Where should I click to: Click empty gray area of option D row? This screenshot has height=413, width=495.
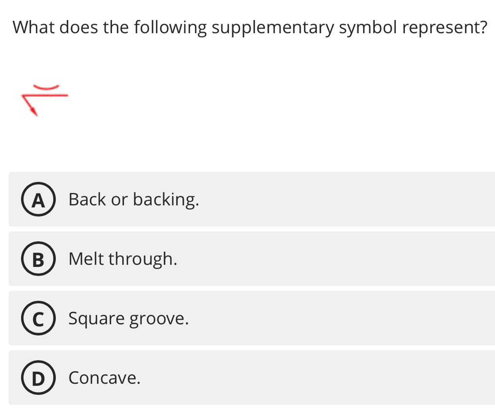pos(341,378)
